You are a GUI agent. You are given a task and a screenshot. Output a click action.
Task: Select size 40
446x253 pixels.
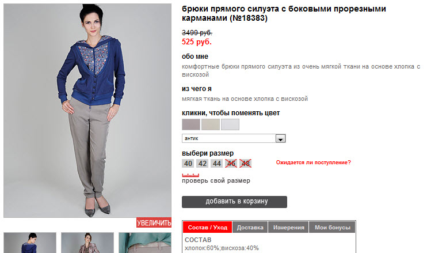(188, 163)
